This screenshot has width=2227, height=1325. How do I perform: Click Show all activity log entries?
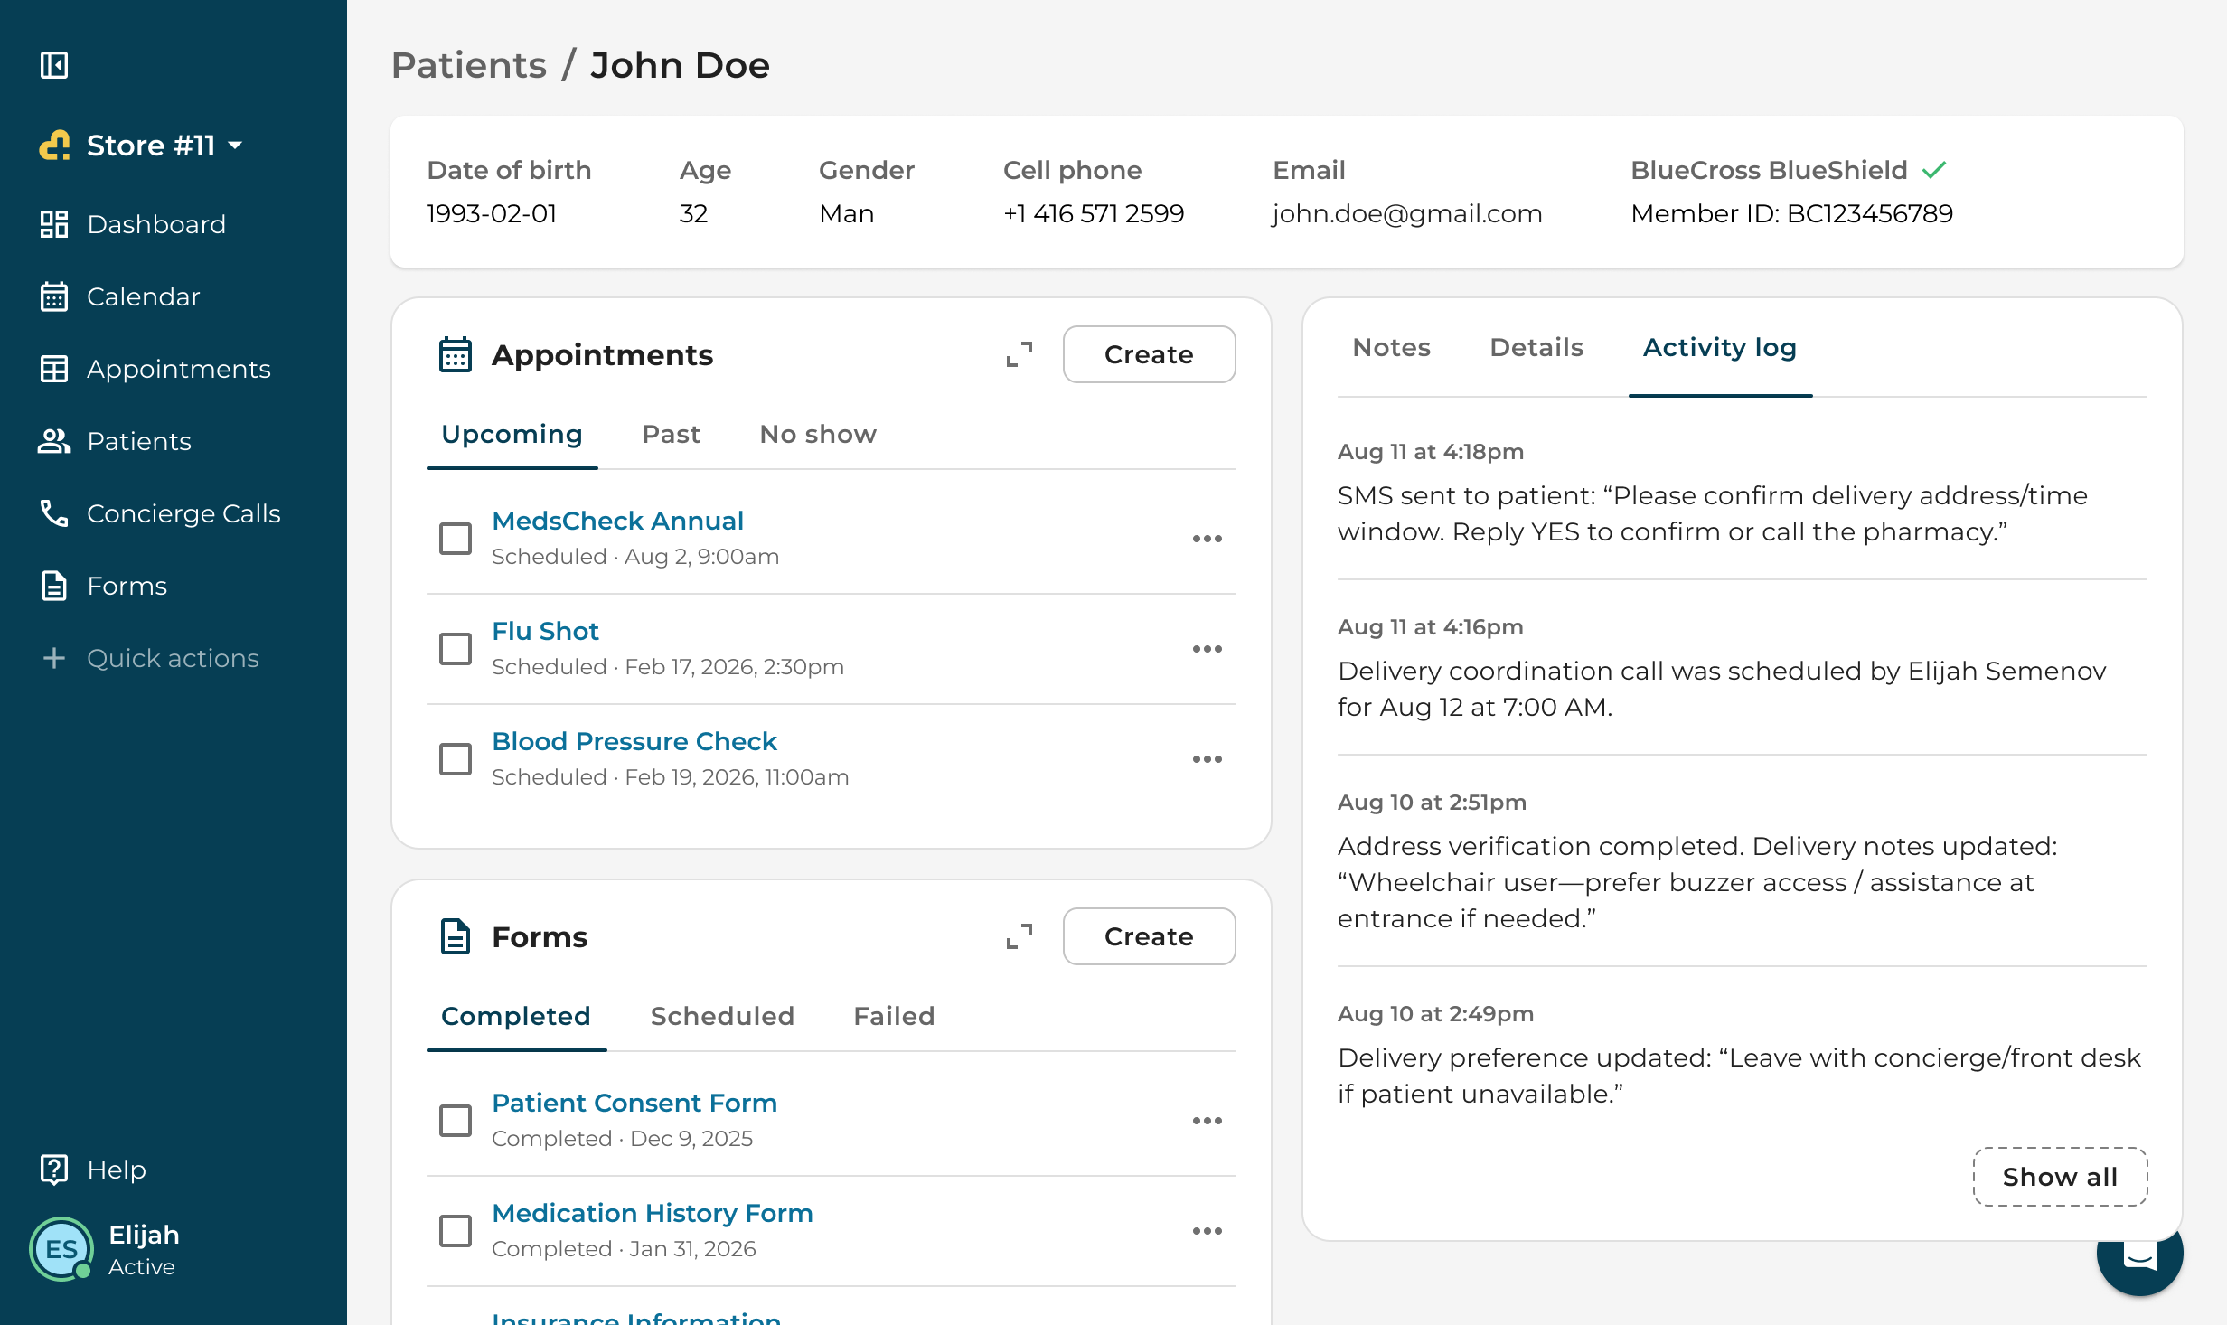(2060, 1177)
